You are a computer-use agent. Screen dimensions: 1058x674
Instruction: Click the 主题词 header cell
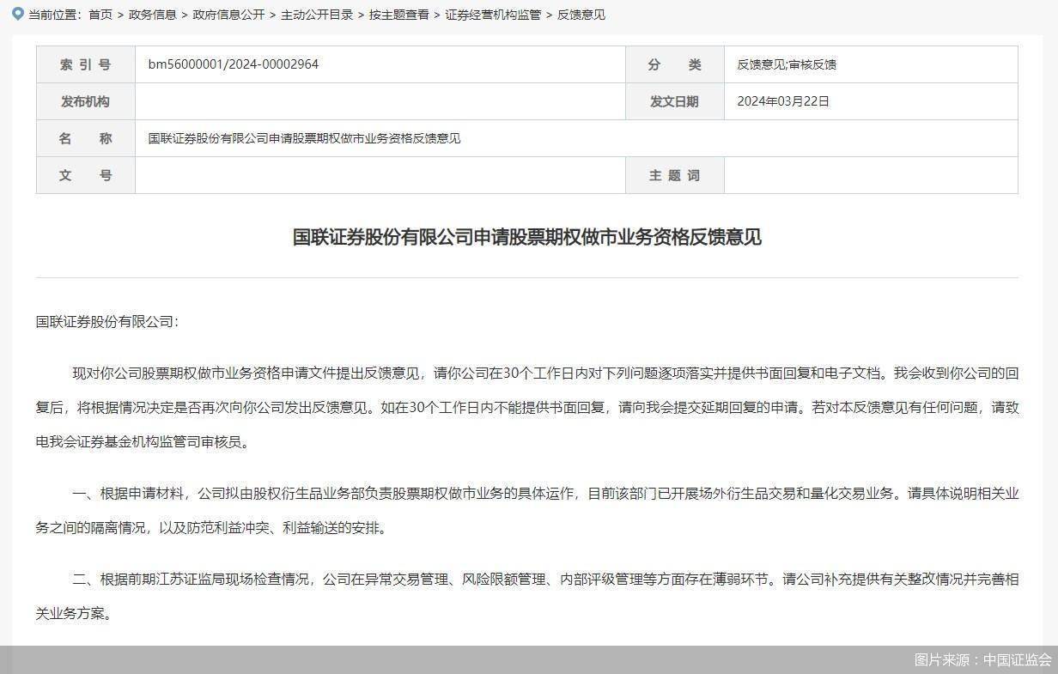(675, 175)
